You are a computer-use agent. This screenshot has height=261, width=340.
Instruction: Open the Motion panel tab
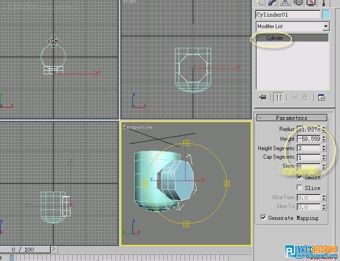(298, 3)
